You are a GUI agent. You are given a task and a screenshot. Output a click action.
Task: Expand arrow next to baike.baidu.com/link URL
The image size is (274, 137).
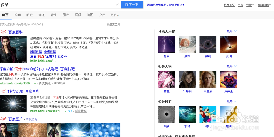click(65, 111)
